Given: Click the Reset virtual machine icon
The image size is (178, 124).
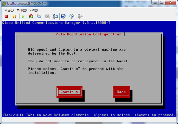Looking at the screenshot, I should click(x=31, y=16).
